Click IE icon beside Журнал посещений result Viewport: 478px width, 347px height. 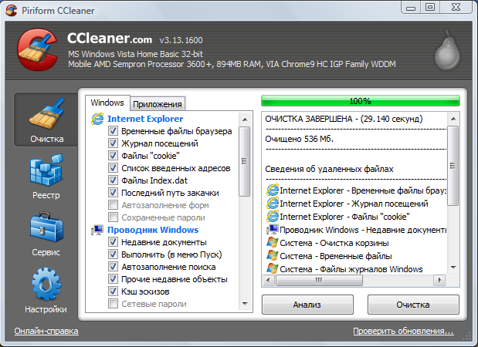click(273, 204)
